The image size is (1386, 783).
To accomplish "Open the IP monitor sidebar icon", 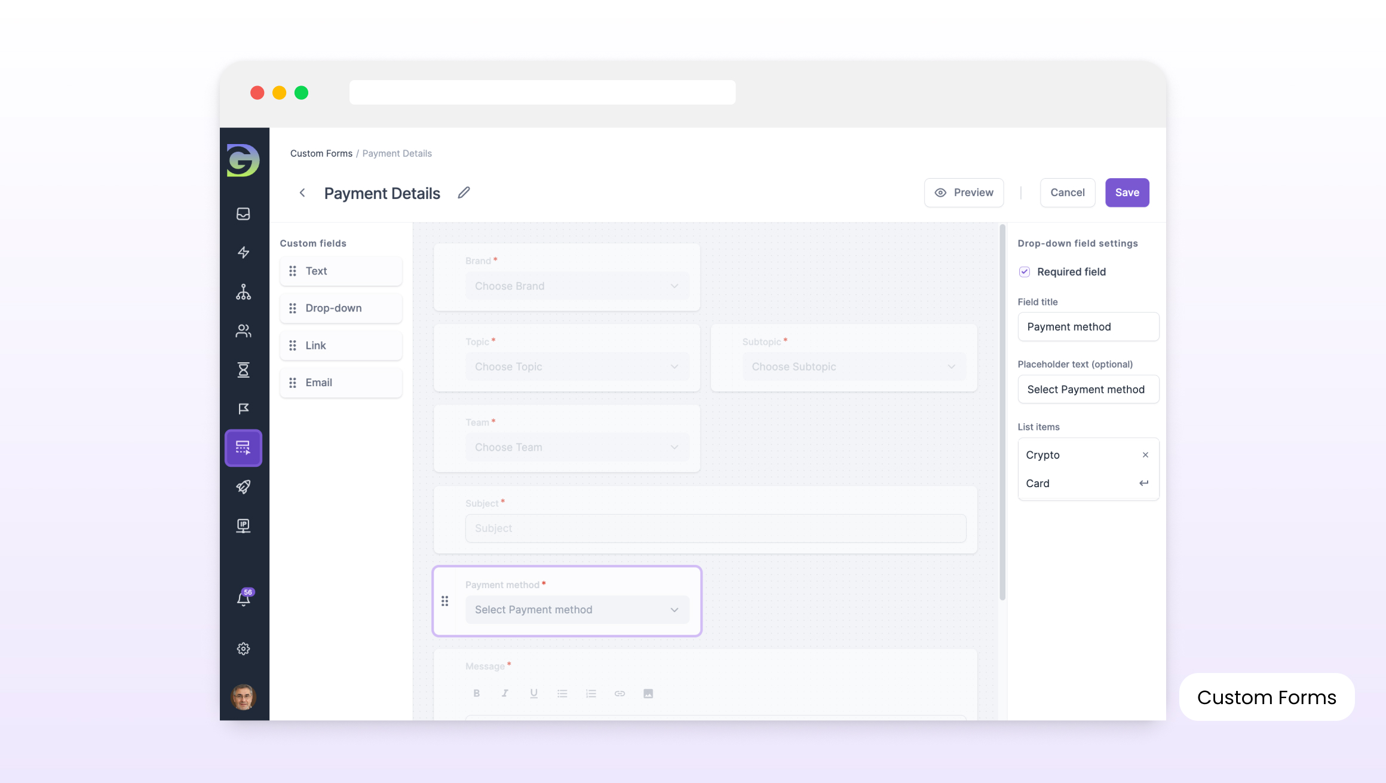I will tap(243, 526).
